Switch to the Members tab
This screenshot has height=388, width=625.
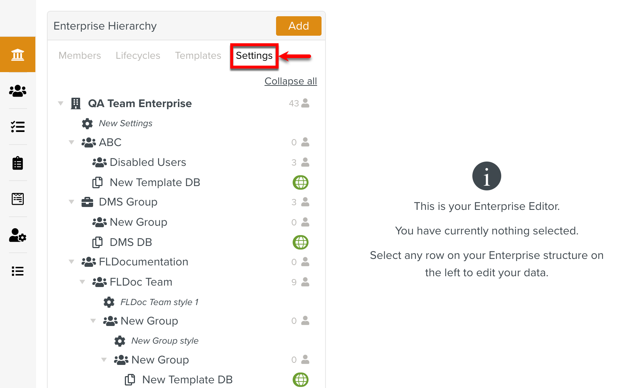80,56
